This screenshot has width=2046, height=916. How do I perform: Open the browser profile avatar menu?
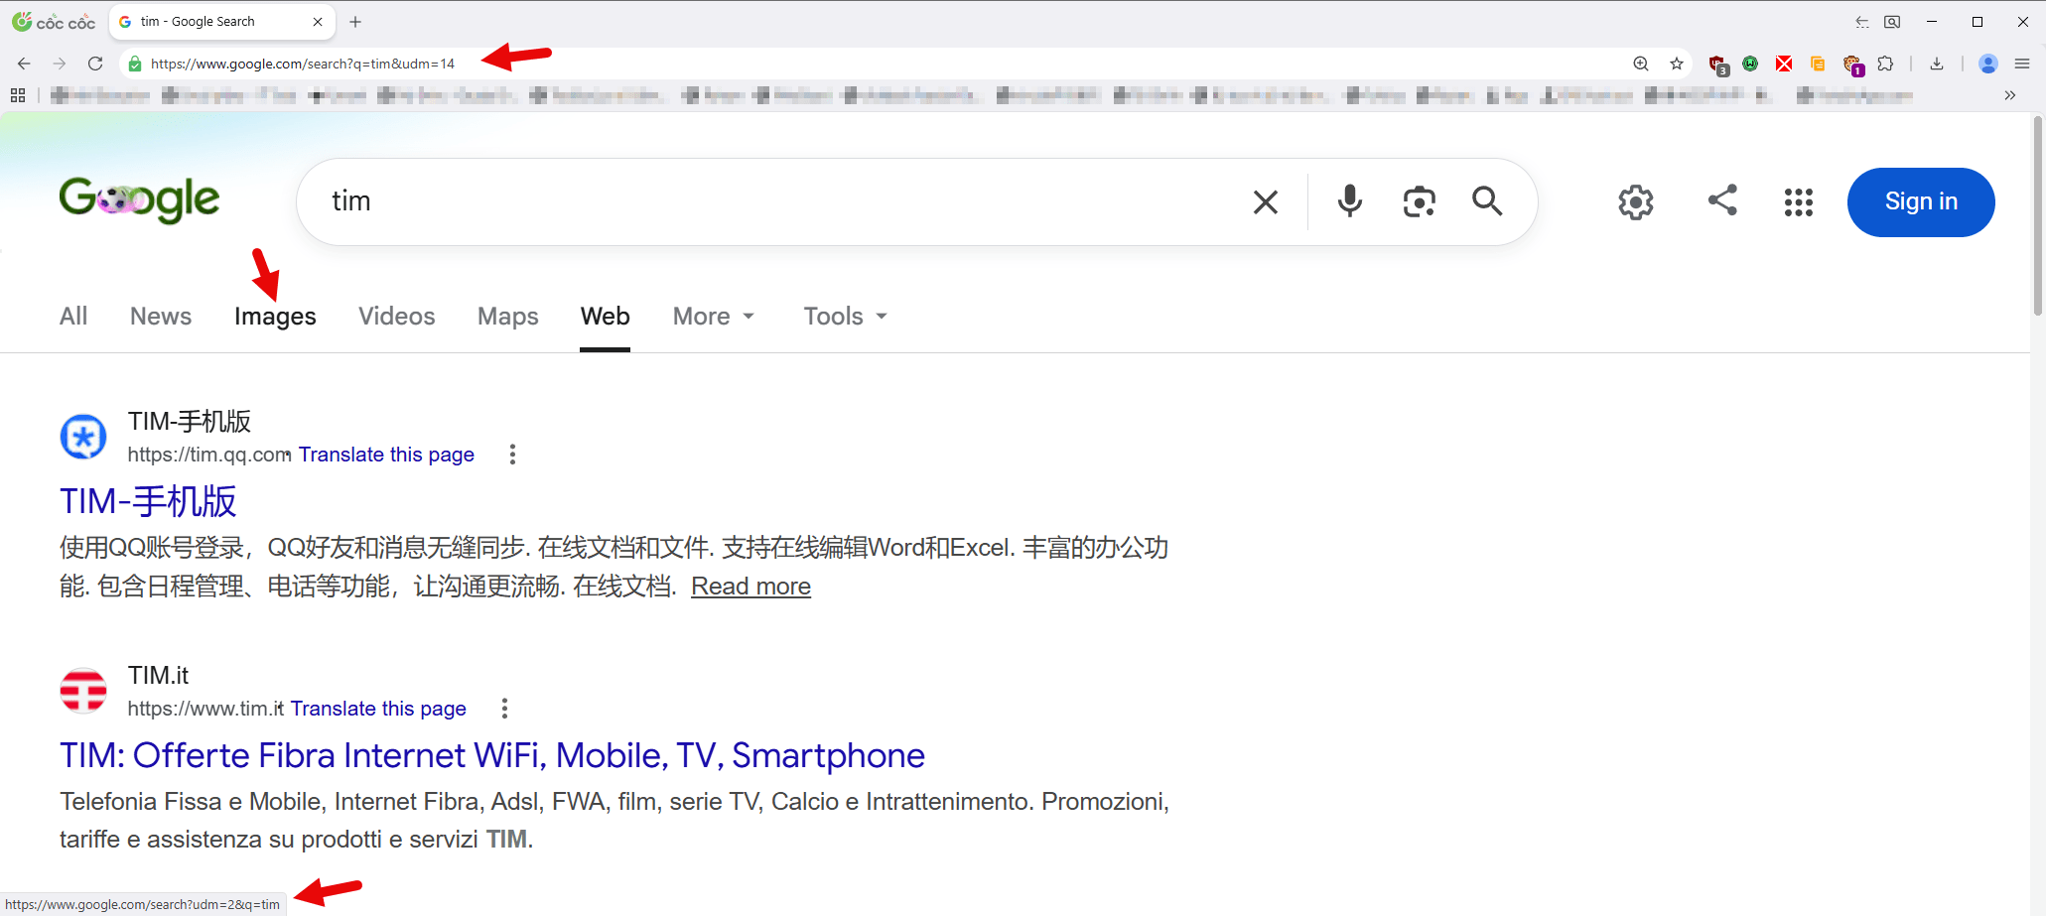click(1988, 64)
